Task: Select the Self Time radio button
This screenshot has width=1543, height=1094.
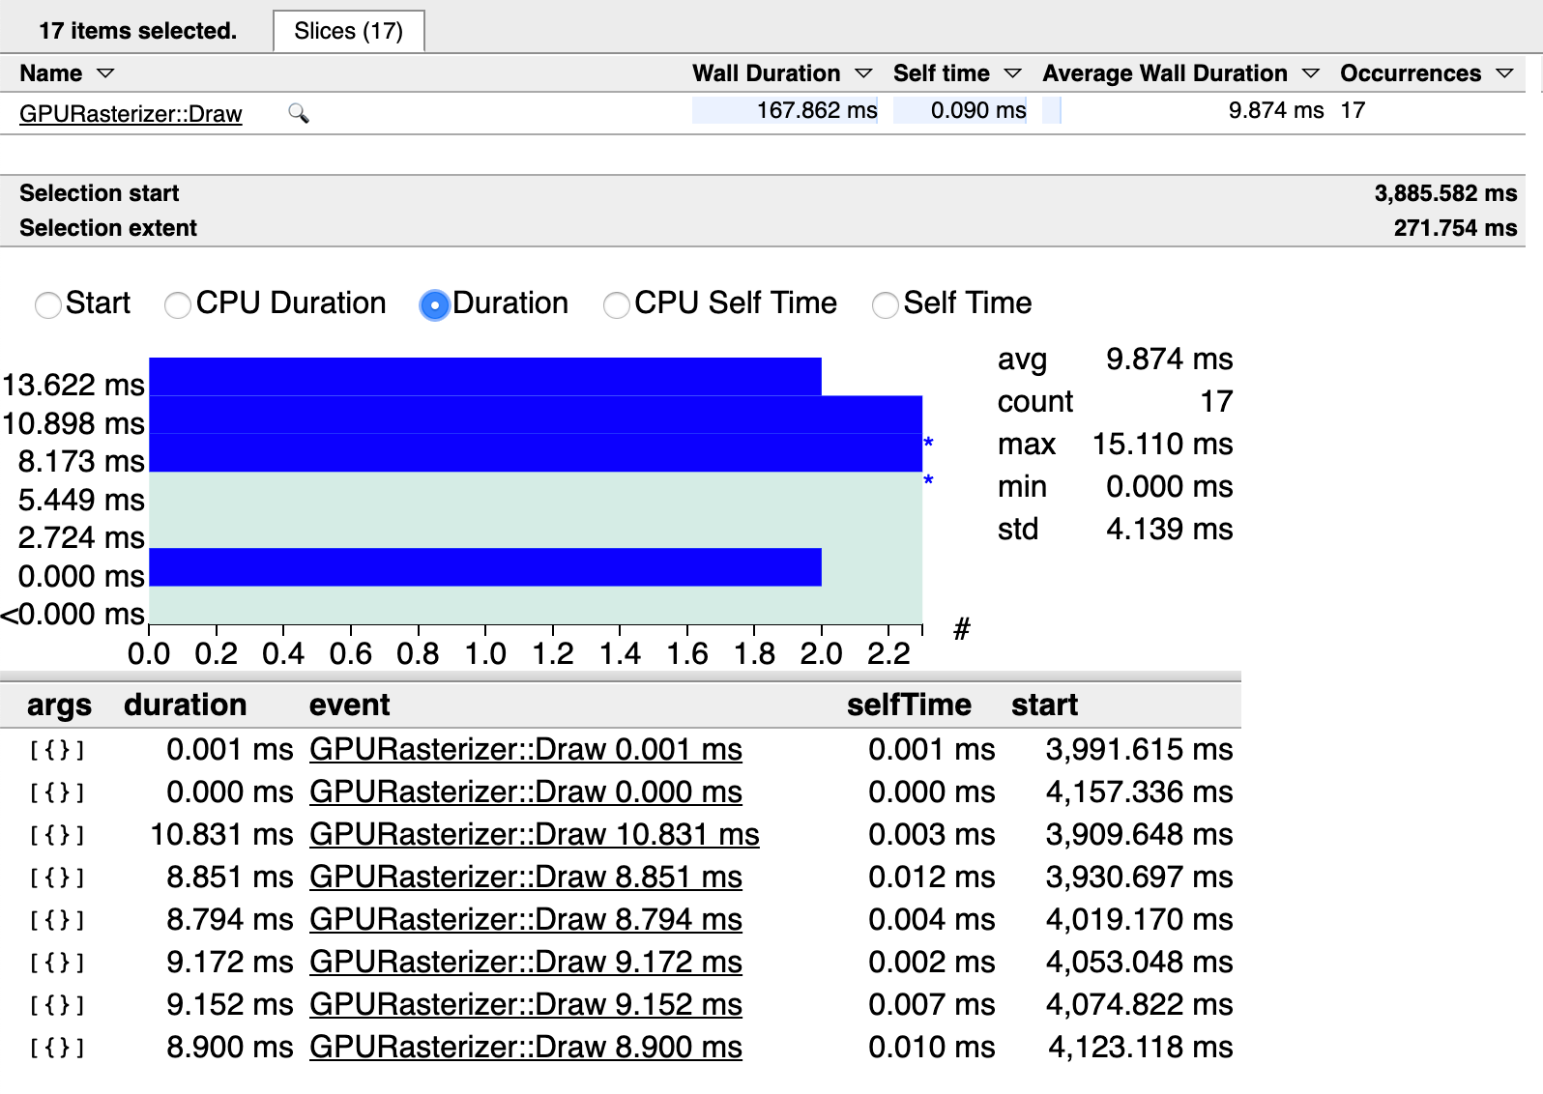Action: point(885,305)
